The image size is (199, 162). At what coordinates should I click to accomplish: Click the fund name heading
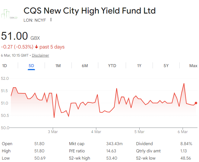tap(90, 11)
